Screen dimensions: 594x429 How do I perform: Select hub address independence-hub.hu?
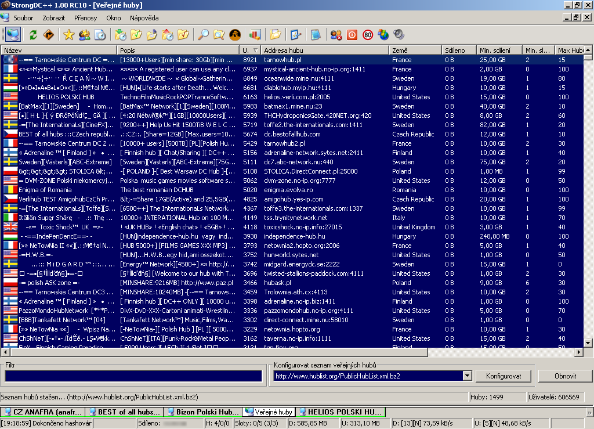point(294,236)
